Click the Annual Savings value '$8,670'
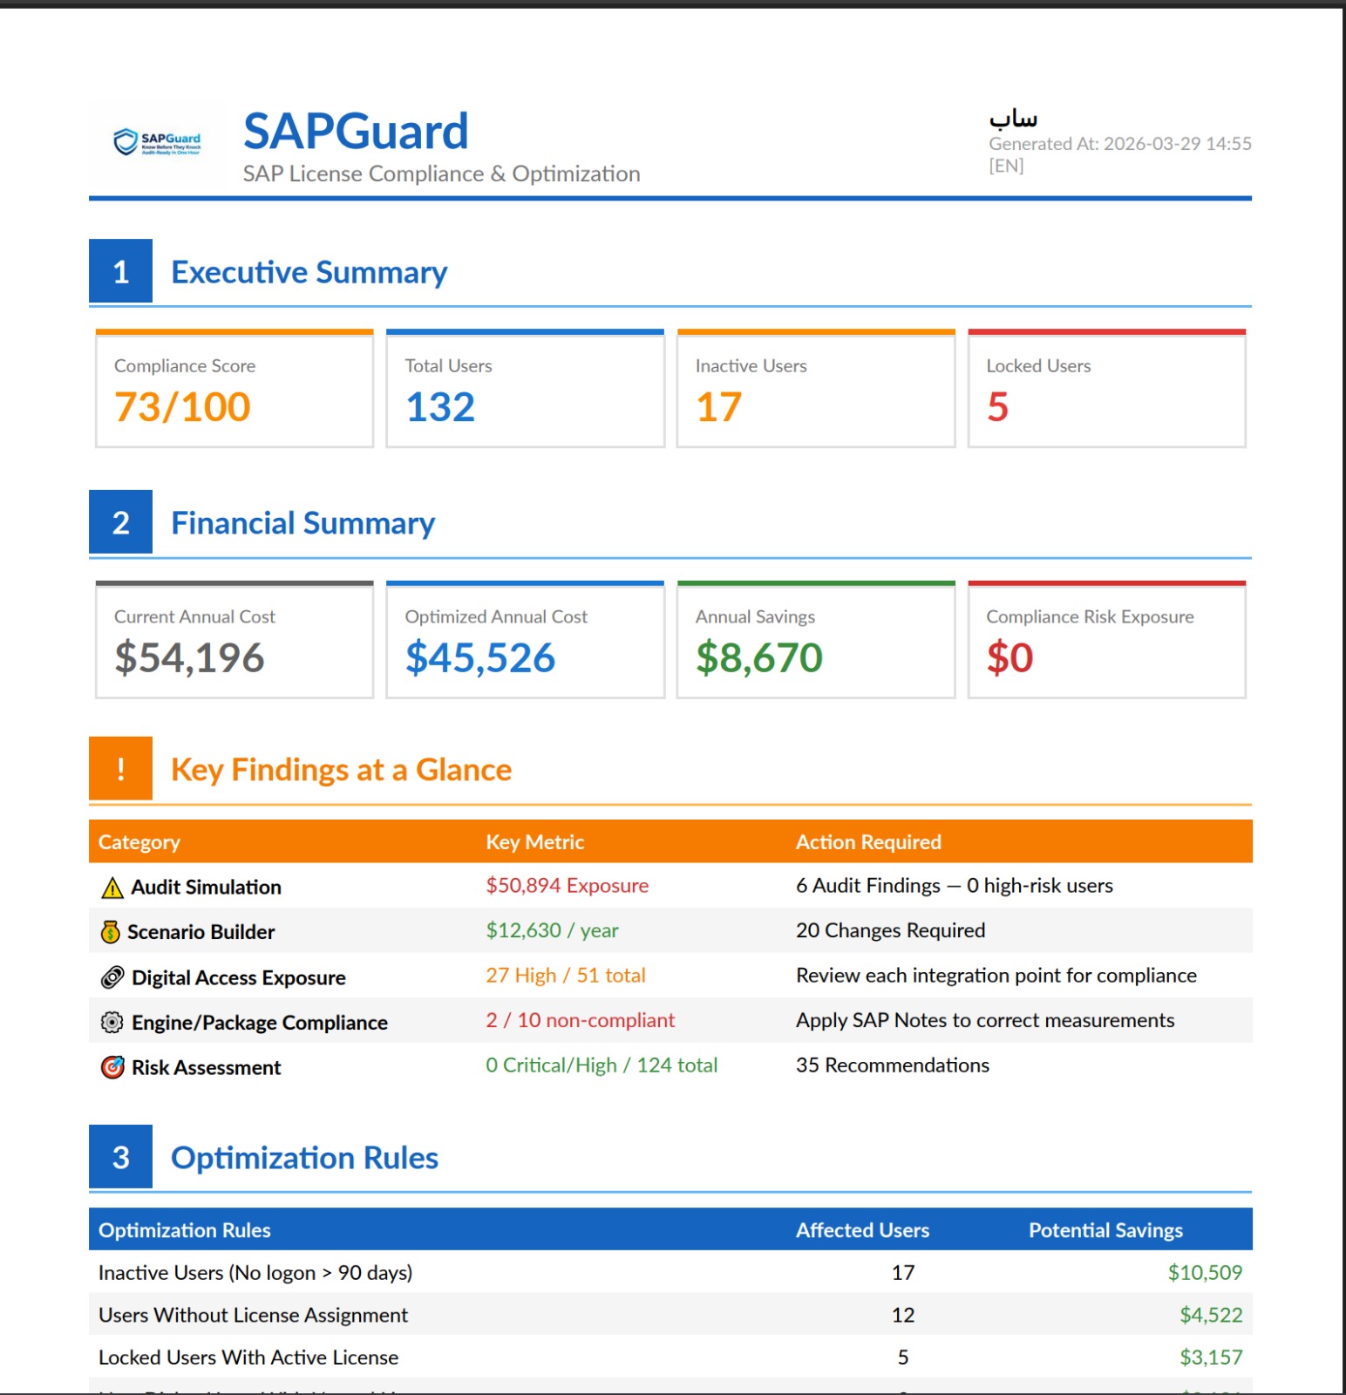 (759, 657)
